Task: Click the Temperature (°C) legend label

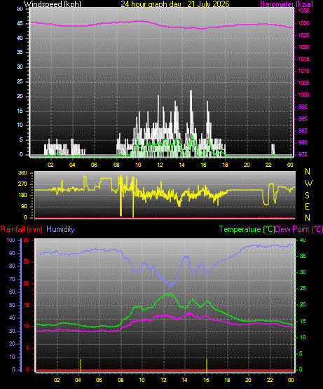Action: [x=247, y=229]
